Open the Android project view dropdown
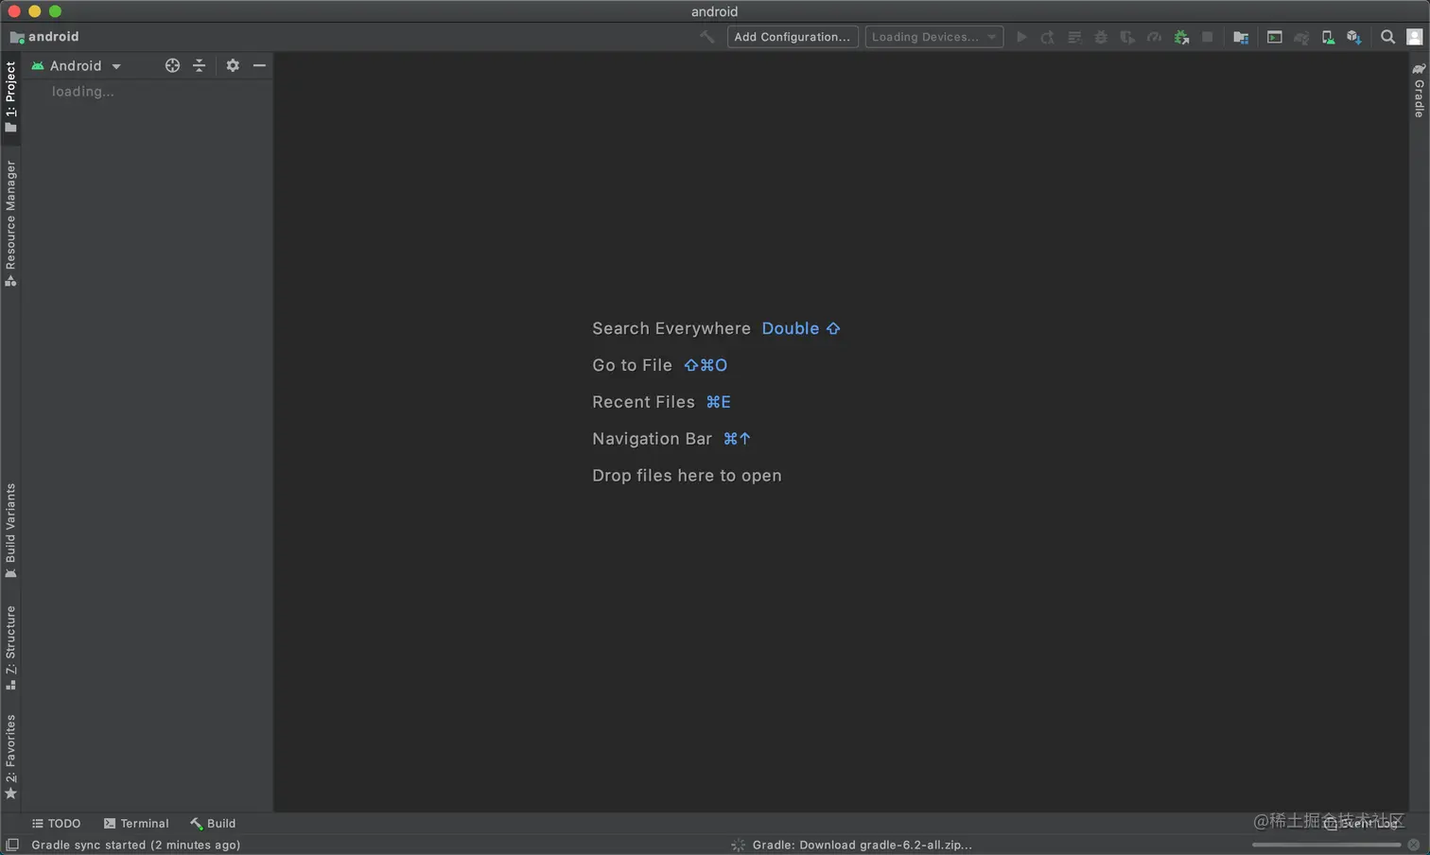 [x=77, y=65]
